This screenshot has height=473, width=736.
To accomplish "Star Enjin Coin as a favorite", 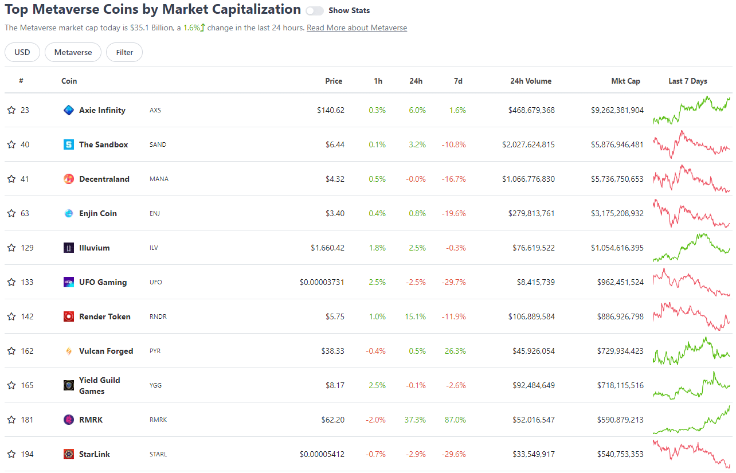I will [x=11, y=213].
